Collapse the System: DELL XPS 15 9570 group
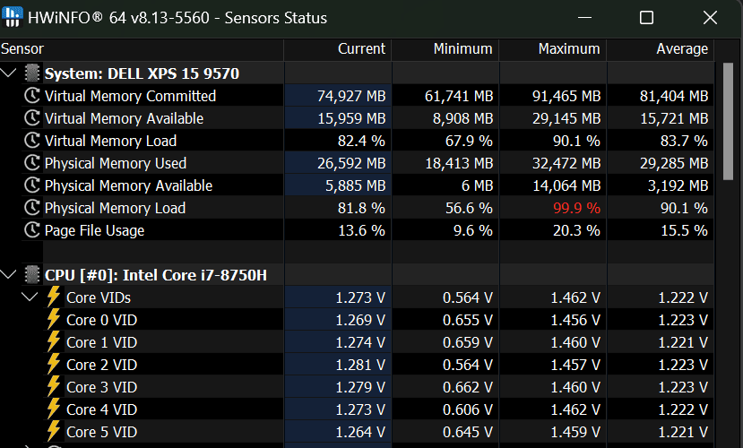Viewport: 743px width, 448px height. pos(9,73)
